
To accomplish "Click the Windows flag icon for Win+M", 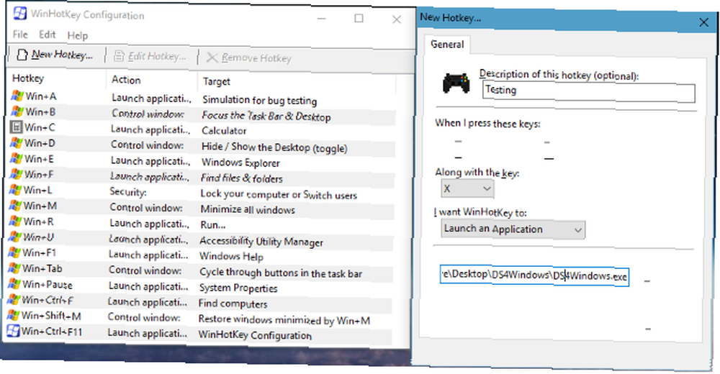I will click(x=16, y=205).
